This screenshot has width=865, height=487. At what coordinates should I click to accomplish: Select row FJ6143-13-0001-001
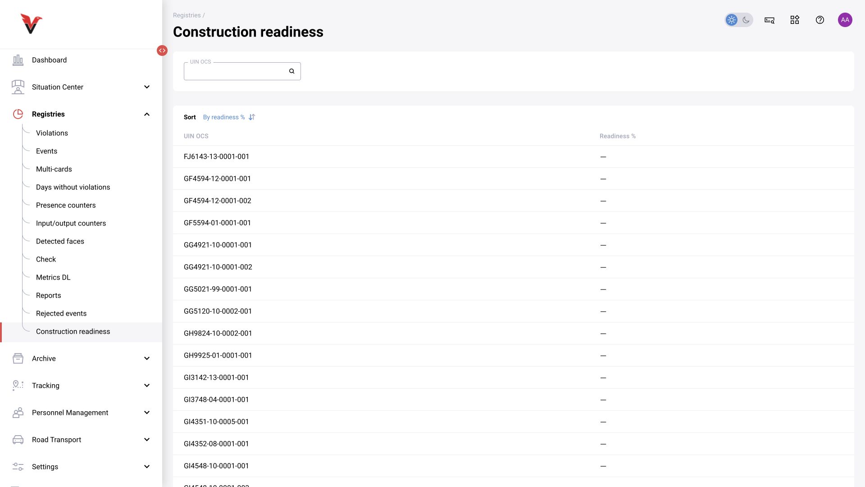click(x=513, y=156)
